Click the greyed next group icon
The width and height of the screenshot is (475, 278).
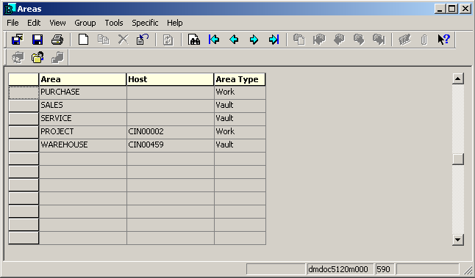359,40
